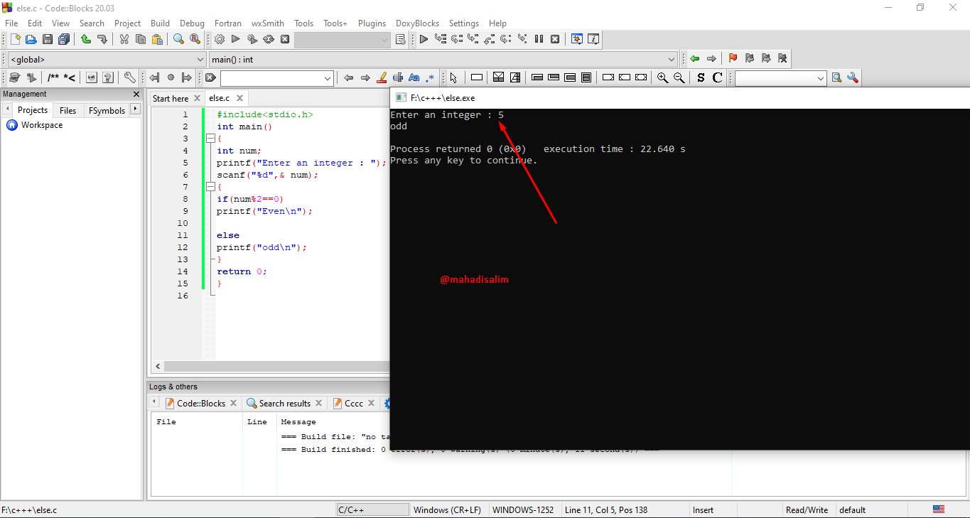
Task: Redo the edit with the gray arrow
Action: point(102,40)
